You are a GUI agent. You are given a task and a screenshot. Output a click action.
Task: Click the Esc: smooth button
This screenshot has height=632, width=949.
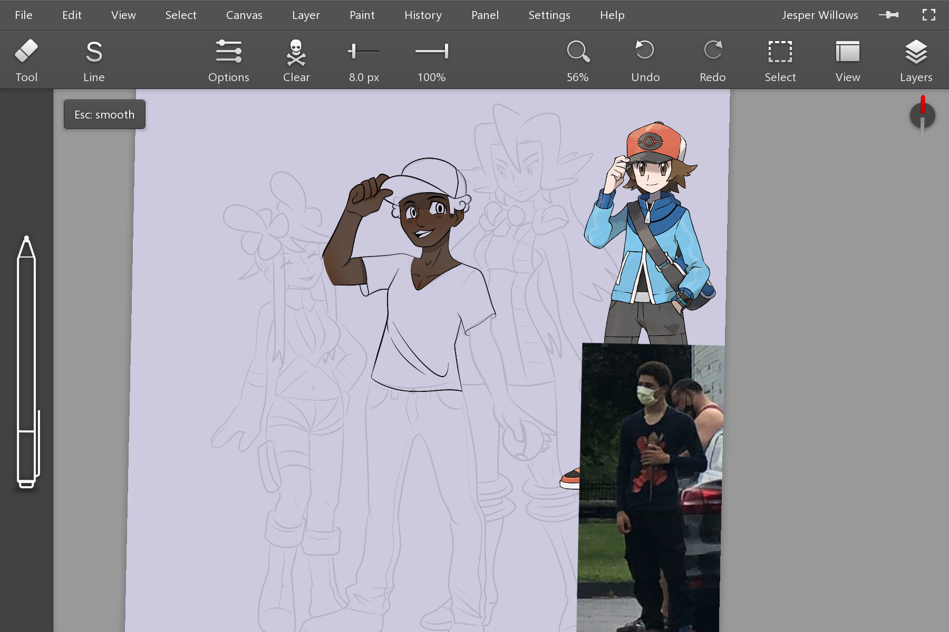104,114
